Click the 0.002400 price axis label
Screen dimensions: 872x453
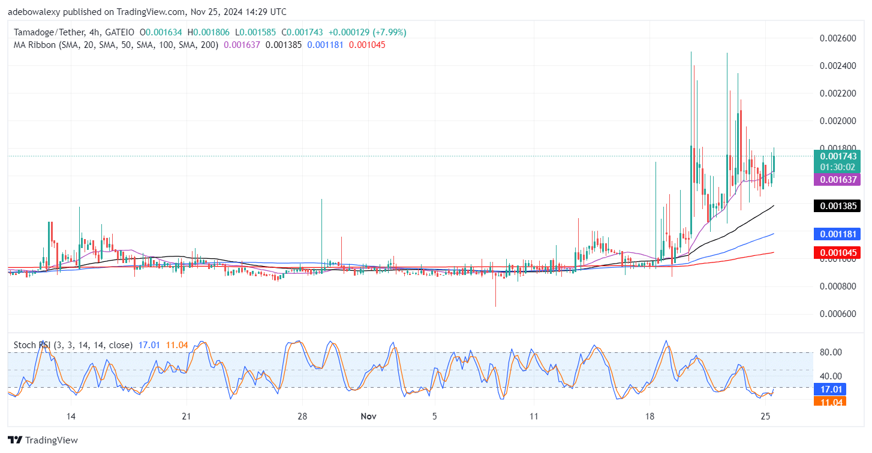coord(838,65)
